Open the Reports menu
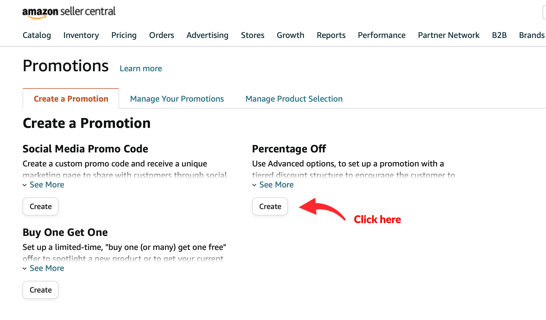The height and width of the screenshot is (320, 546). [331, 35]
